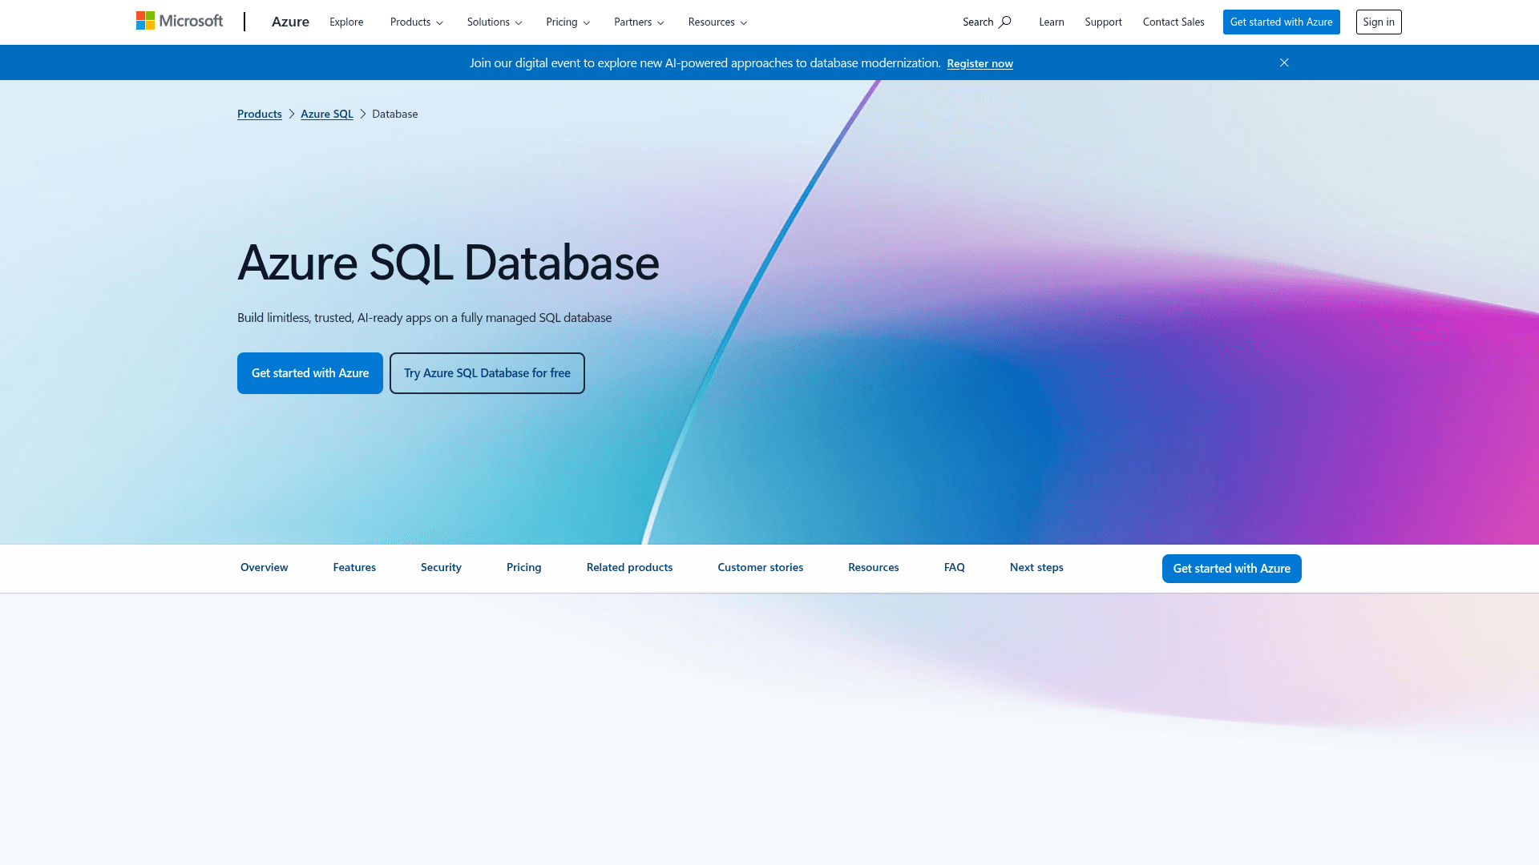Jump to the Security section tab
Image resolution: width=1539 pixels, height=865 pixels.
pyautogui.click(x=441, y=567)
